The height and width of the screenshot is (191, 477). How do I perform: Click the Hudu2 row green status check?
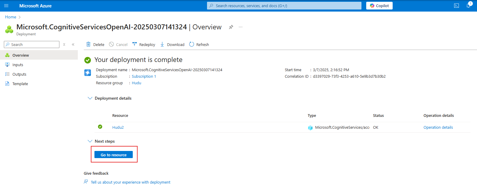coord(100,127)
